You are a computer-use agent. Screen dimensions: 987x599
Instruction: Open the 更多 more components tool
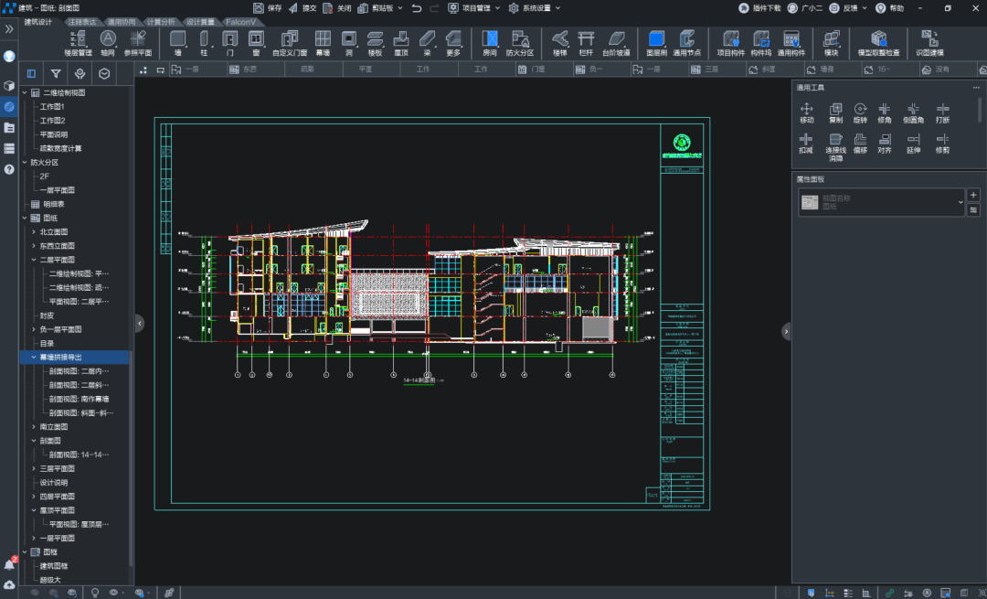453,43
